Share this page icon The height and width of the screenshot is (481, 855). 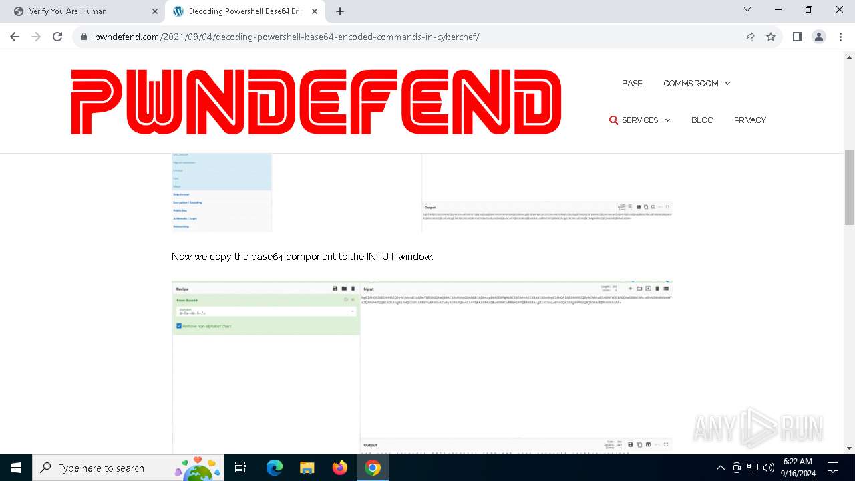749,37
